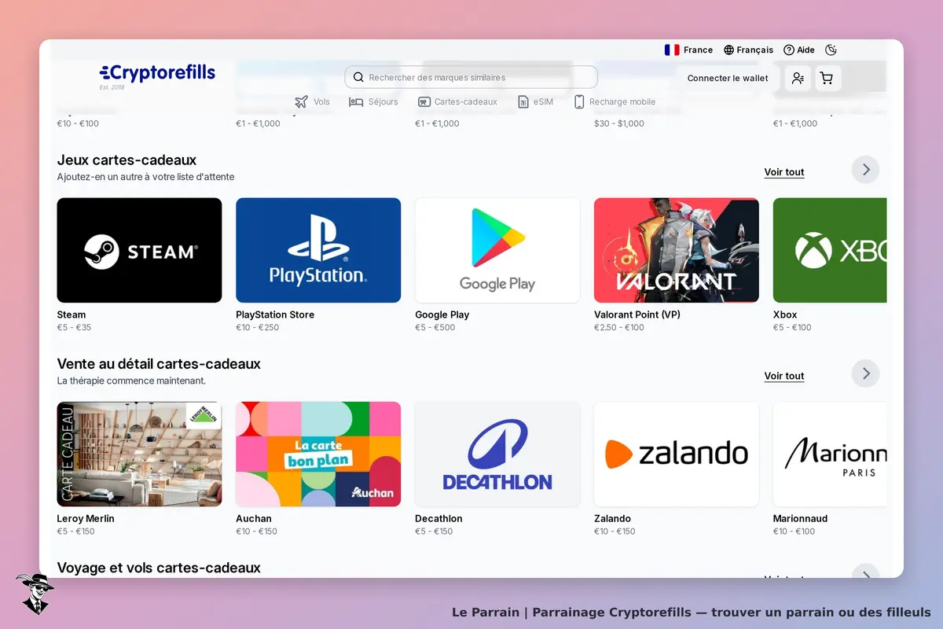Click the €2.50 - €100 price range

[x=619, y=327]
